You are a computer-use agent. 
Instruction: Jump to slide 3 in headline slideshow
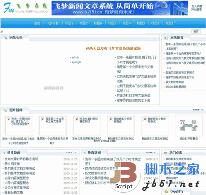click(x=53, y=88)
